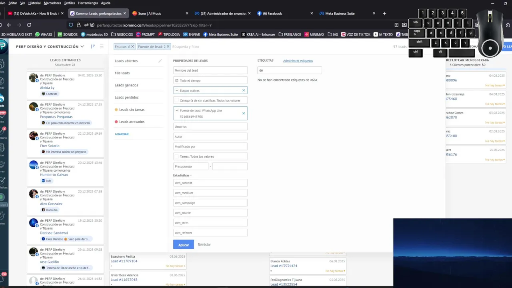The image size is (512, 288).
Task: Open the 'Modificado por' filter field
Action: click(x=210, y=146)
